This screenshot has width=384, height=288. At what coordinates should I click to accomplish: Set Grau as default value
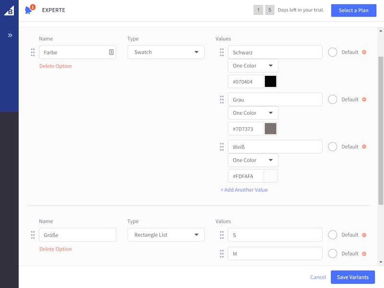pyautogui.click(x=333, y=99)
